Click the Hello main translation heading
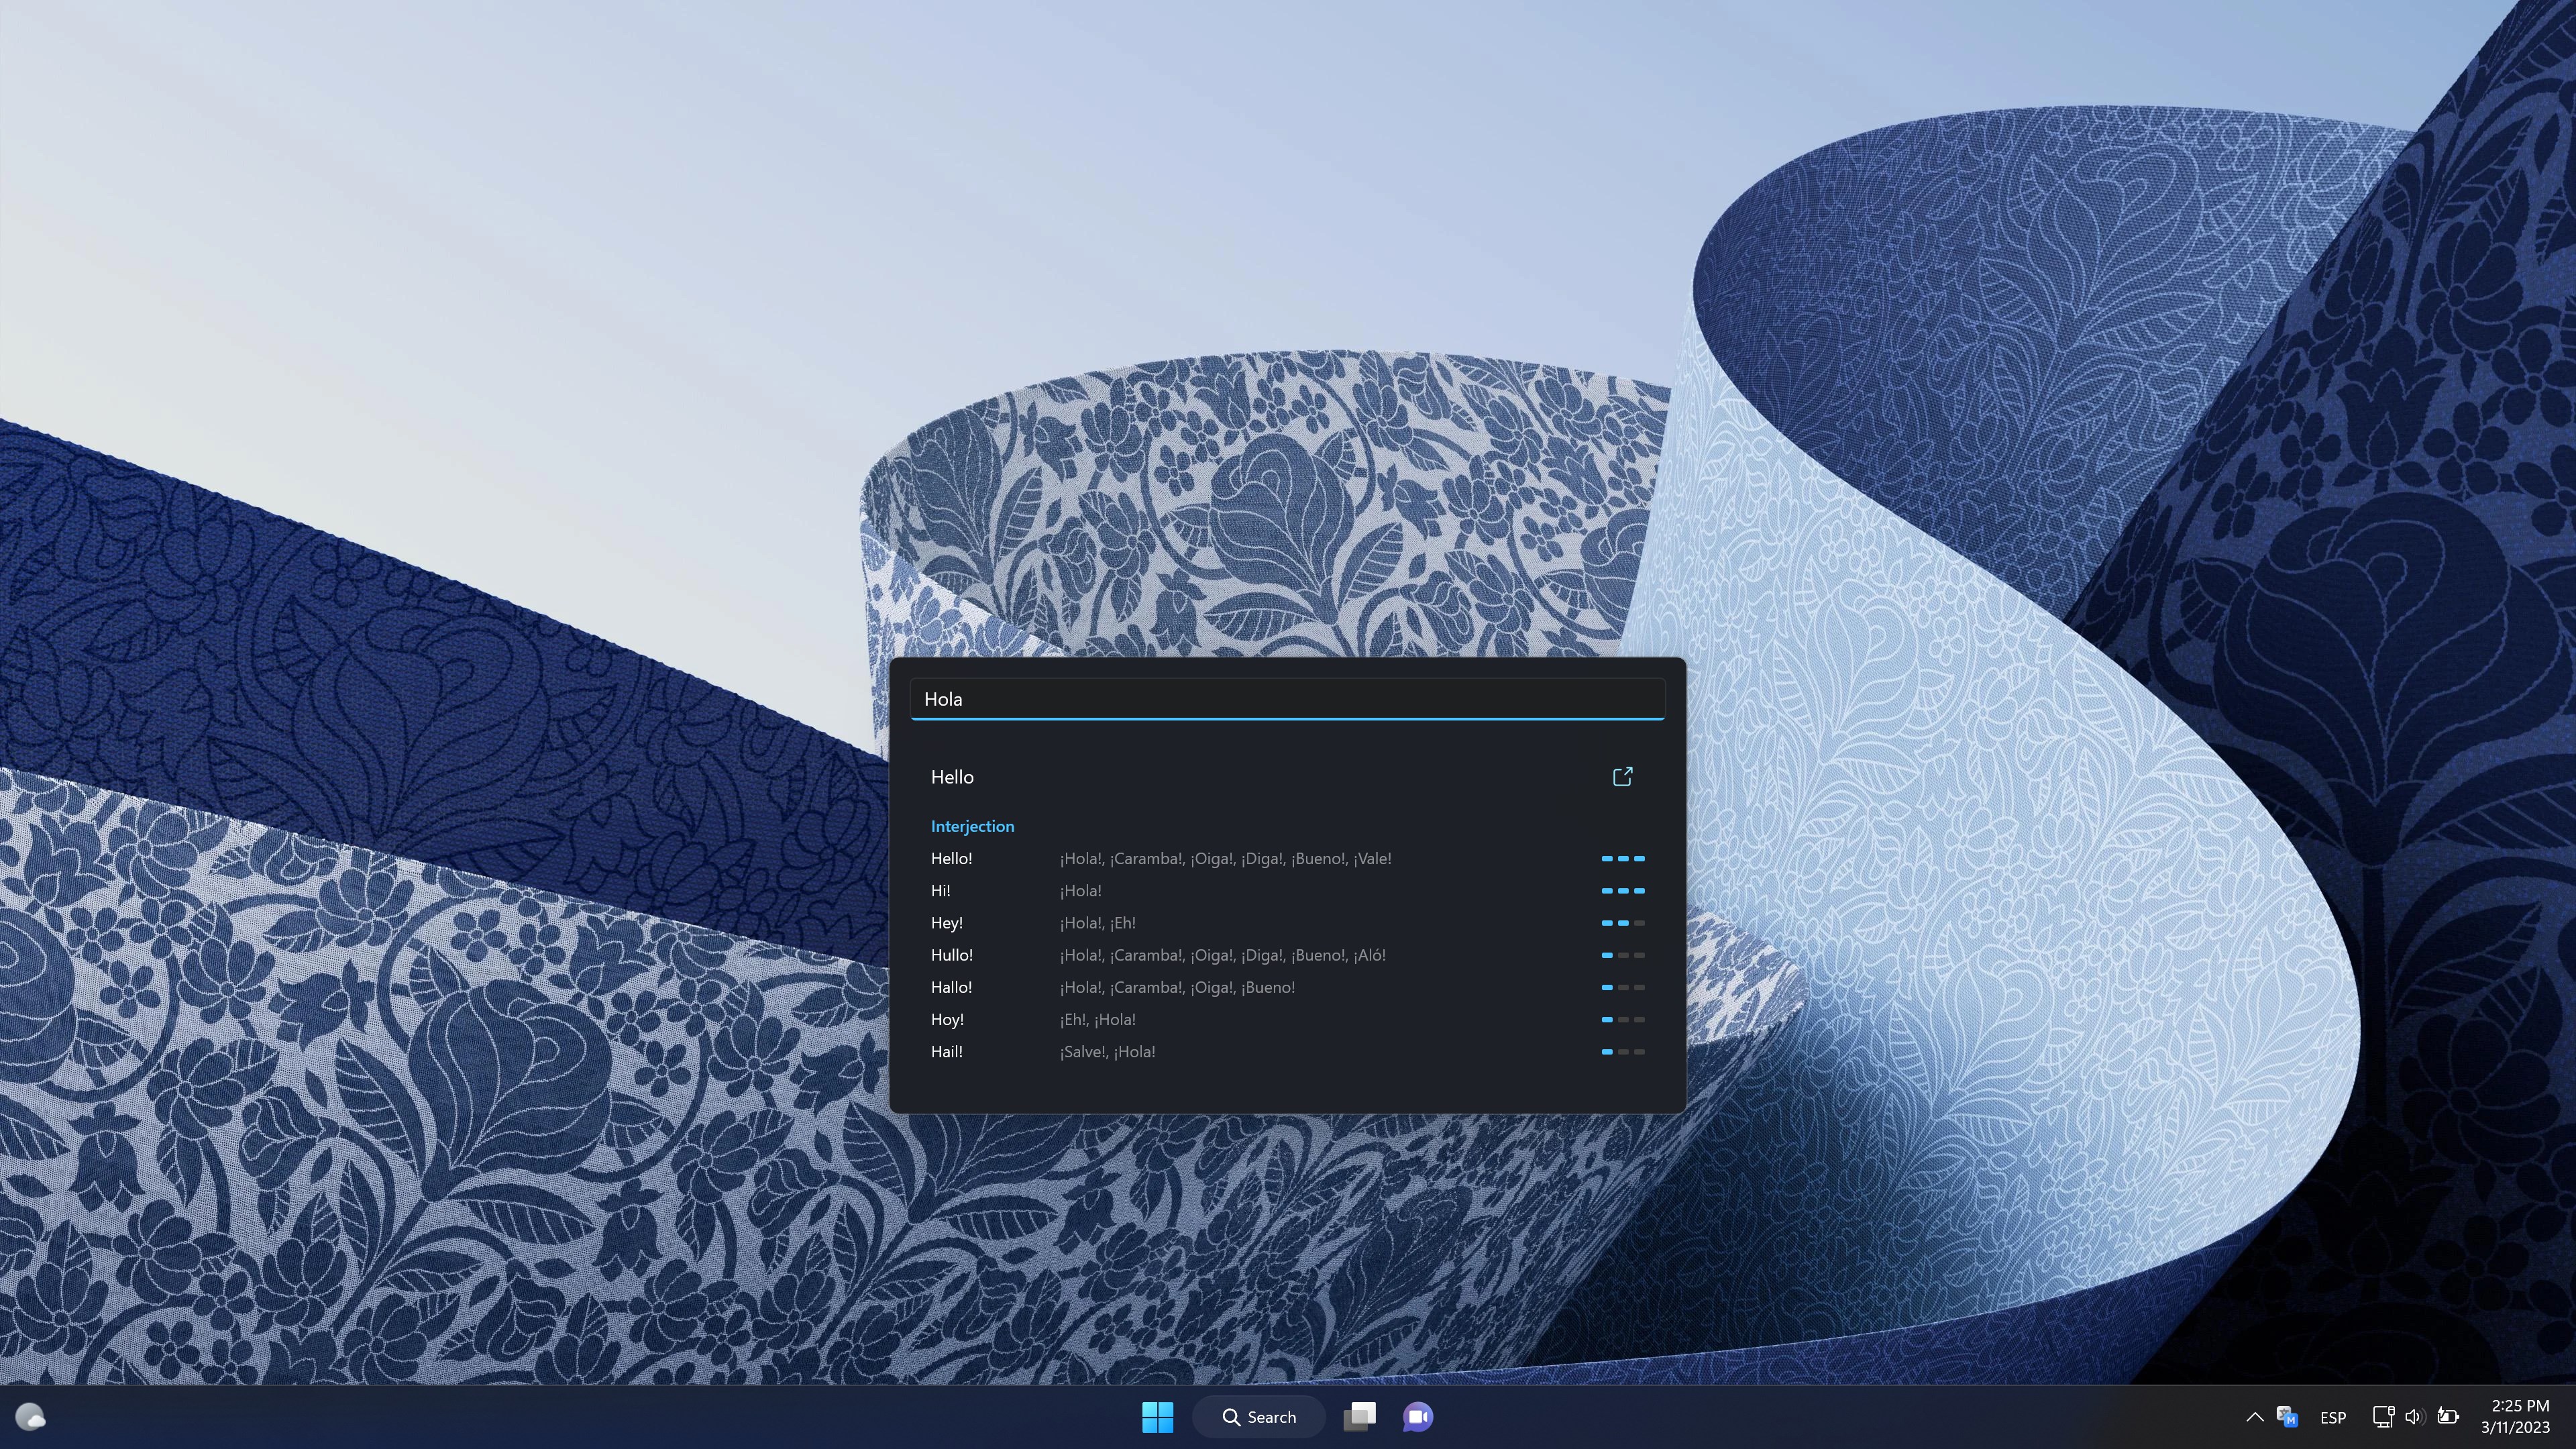The height and width of the screenshot is (1449, 2576). (x=952, y=777)
